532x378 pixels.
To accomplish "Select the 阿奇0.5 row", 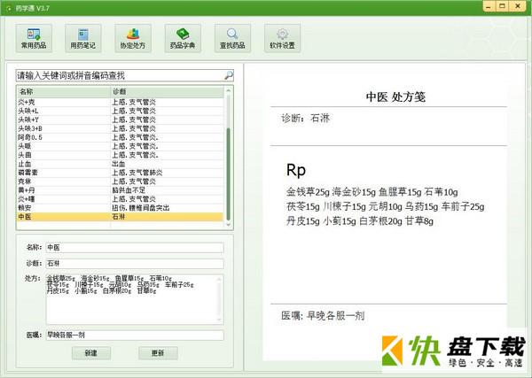I will click(x=121, y=137).
